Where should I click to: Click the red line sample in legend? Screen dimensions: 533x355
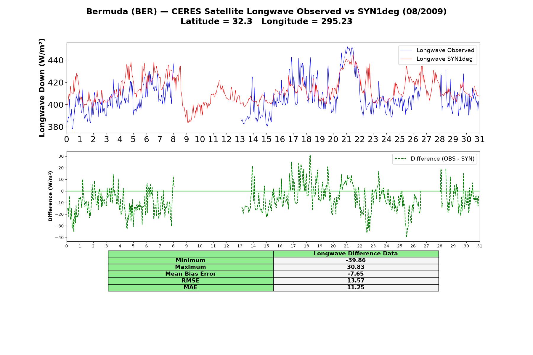[x=406, y=59]
